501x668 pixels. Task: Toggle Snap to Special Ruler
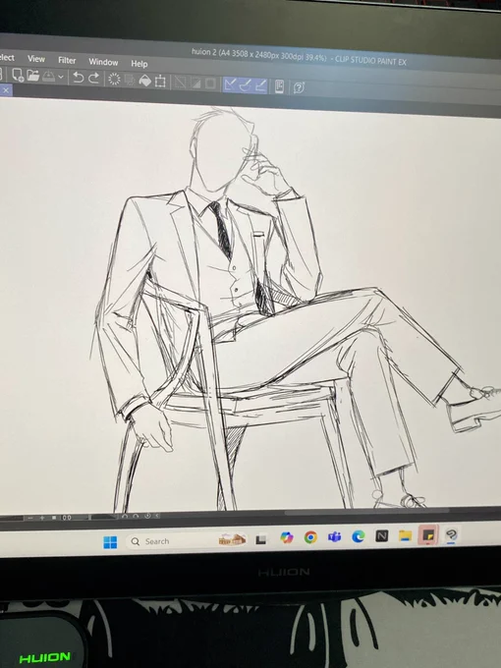tap(246, 85)
